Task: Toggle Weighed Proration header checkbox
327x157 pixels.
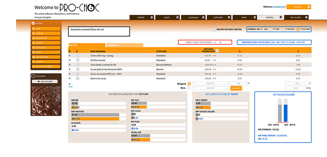Action: [x=217, y=50]
